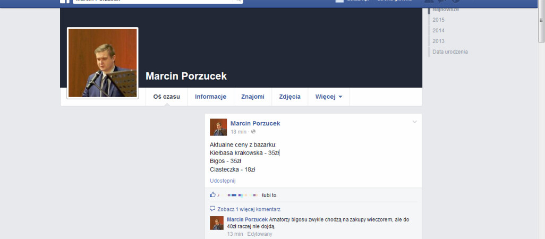Open the Znajomi tab
The height and width of the screenshot is (239, 545).
click(x=253, y=97)
